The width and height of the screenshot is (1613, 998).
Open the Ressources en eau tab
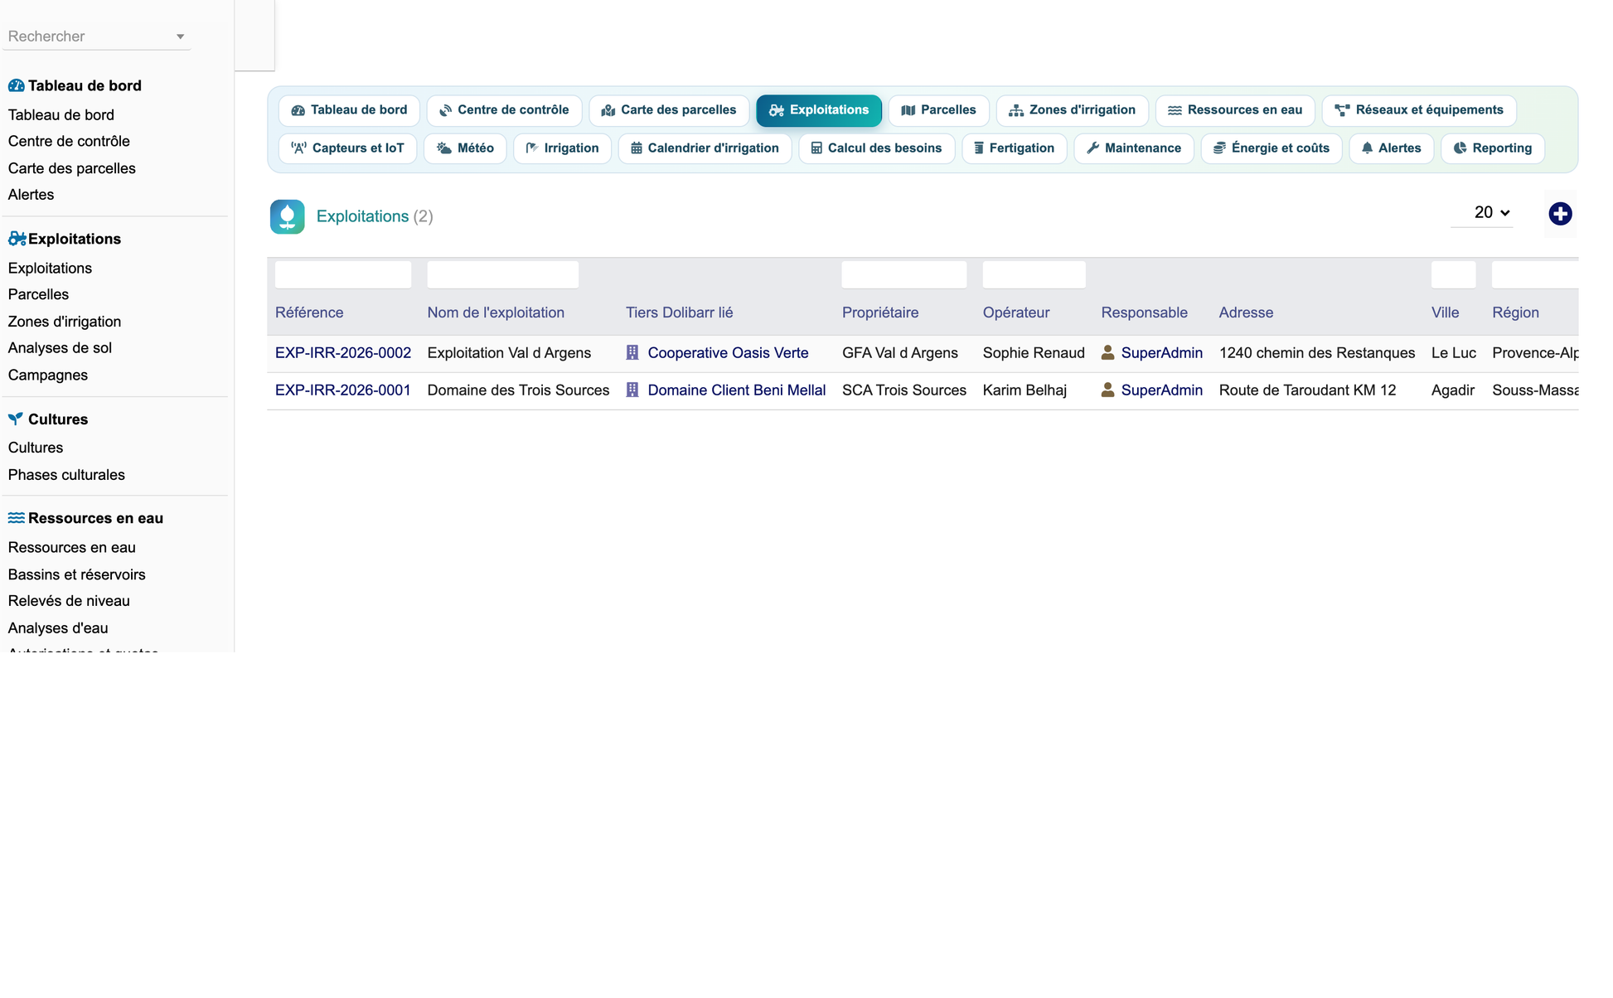coord(1235,110)
